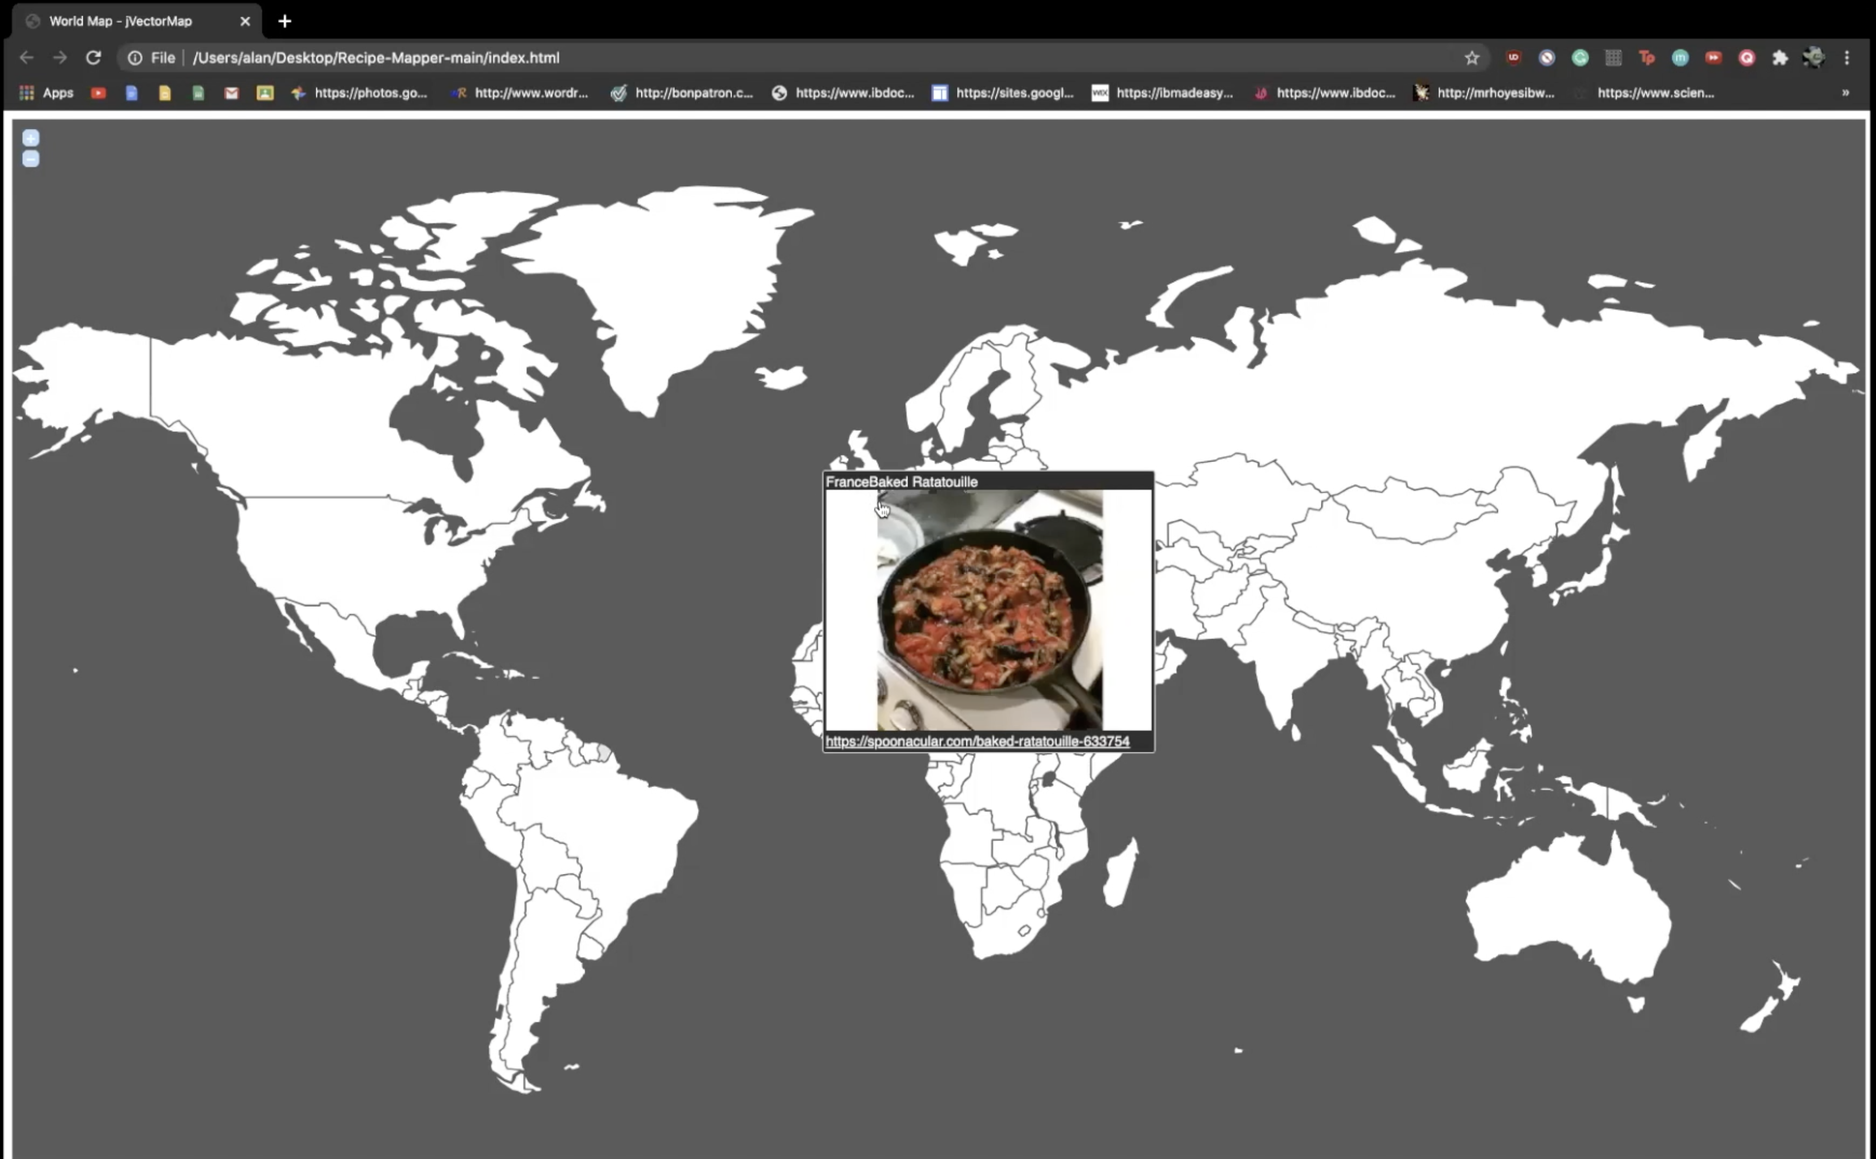The height and width of the screenshot is (1159, 1876).
Task: Open the Grammarly extension
Action: (1580, 57)
